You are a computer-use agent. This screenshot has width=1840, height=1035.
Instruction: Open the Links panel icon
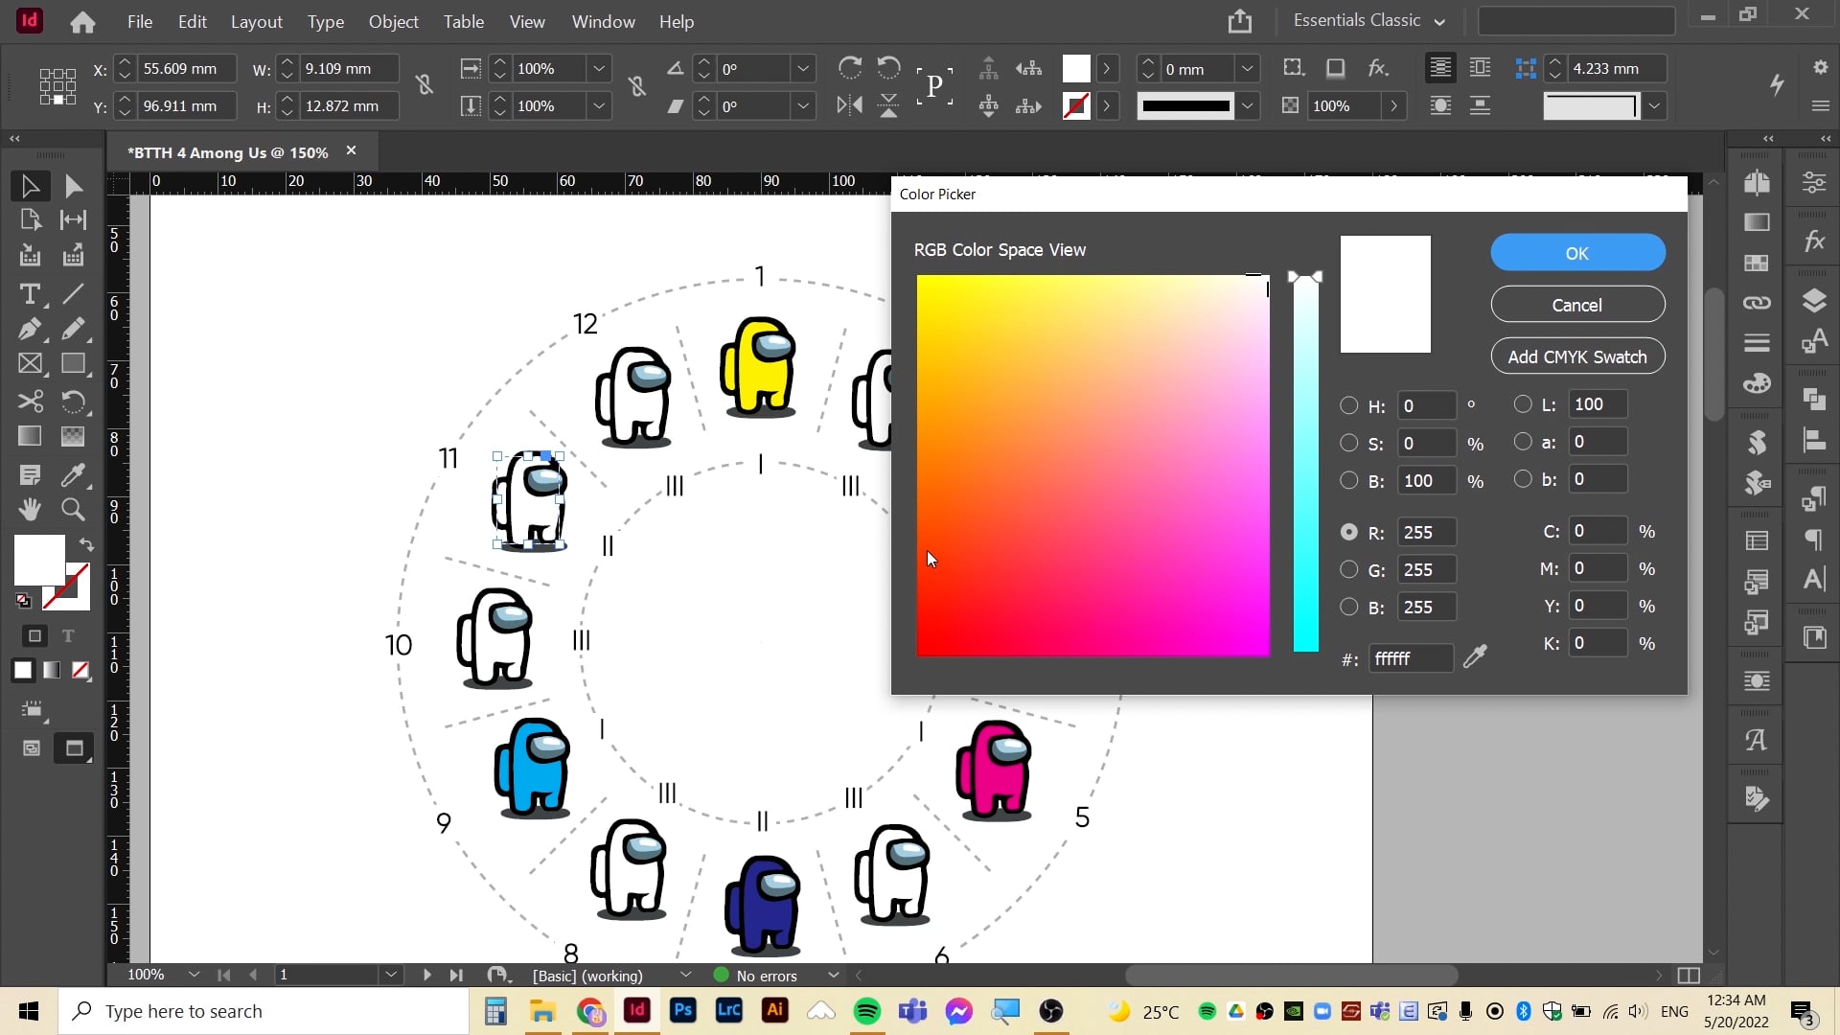(x=1757, y=303)
